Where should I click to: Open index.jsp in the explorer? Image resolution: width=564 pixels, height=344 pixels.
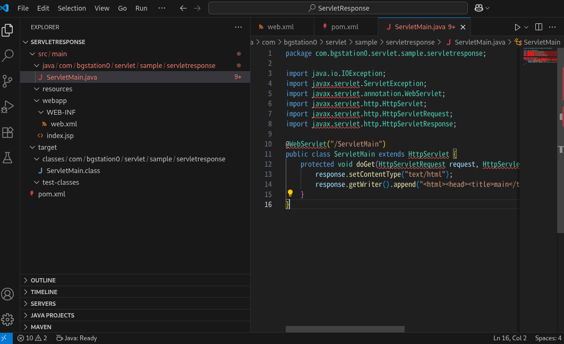pyautogui.click(x=135, y=135)
